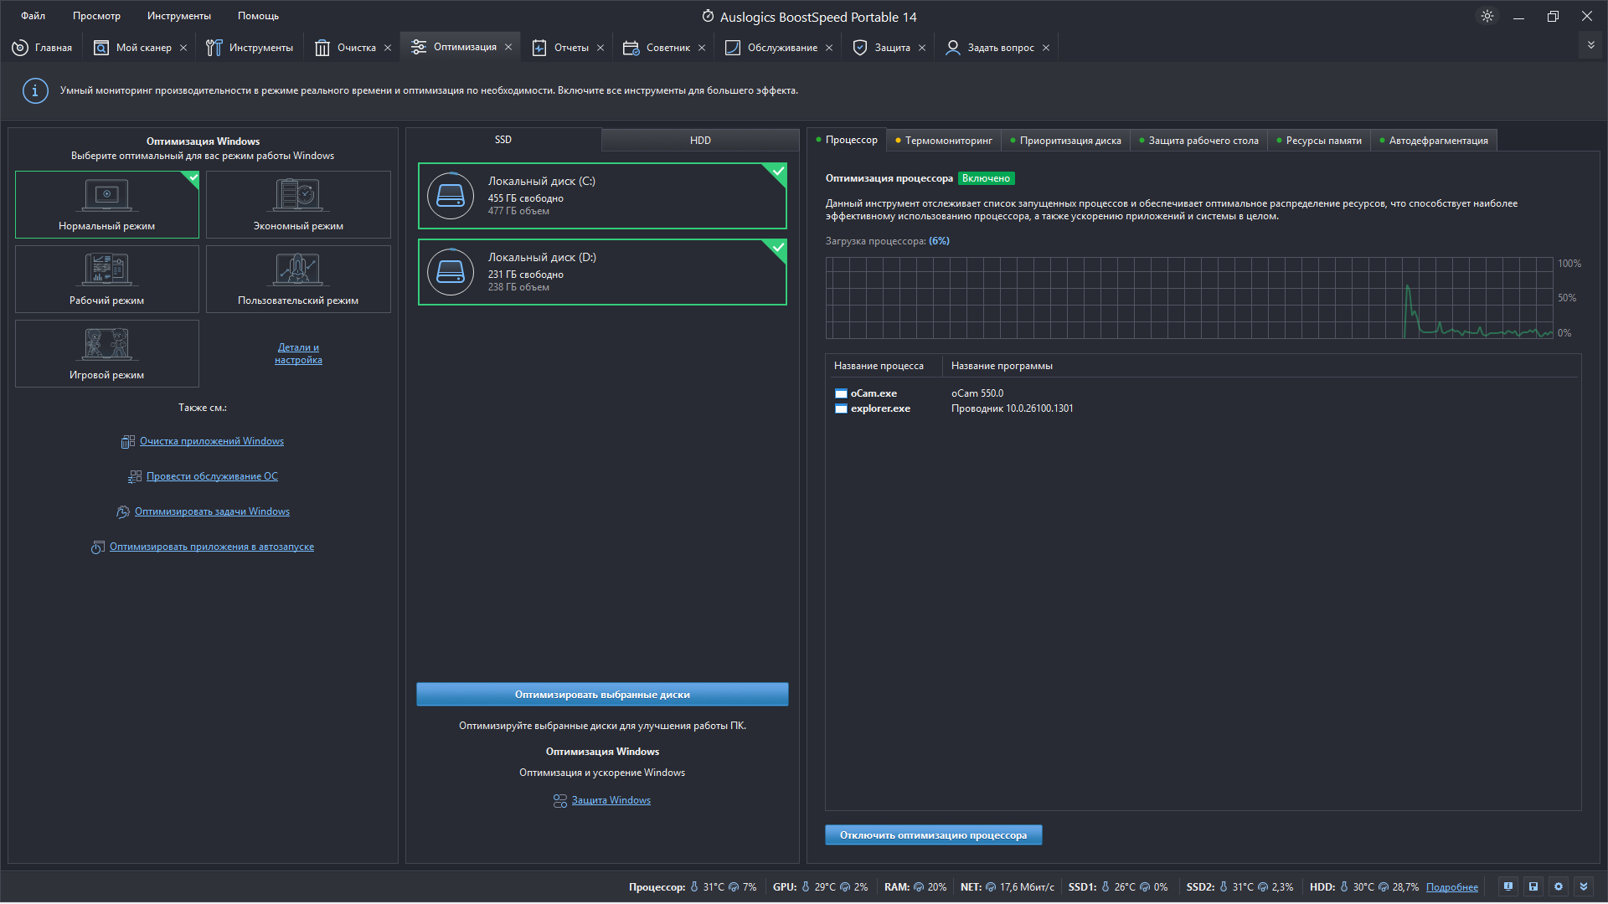Open Защита Windows link
This screenshot has height=904, width=1608.
(611, 800)
